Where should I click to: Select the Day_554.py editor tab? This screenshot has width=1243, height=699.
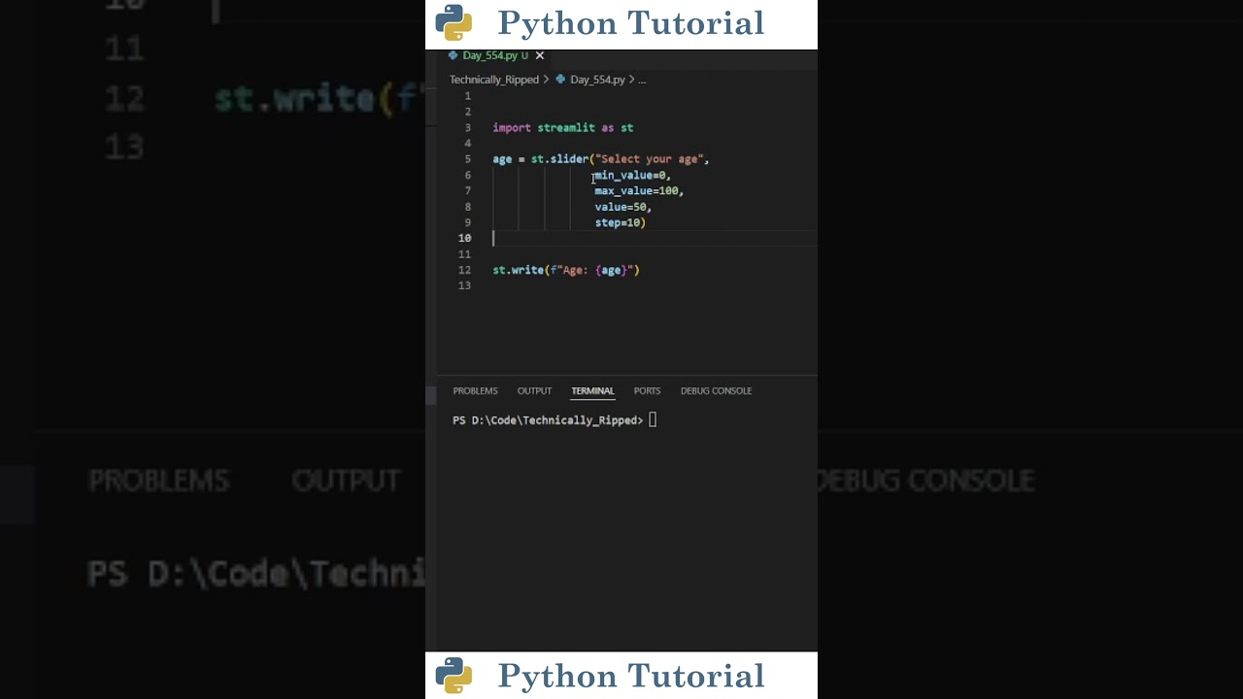pos(496,55)
